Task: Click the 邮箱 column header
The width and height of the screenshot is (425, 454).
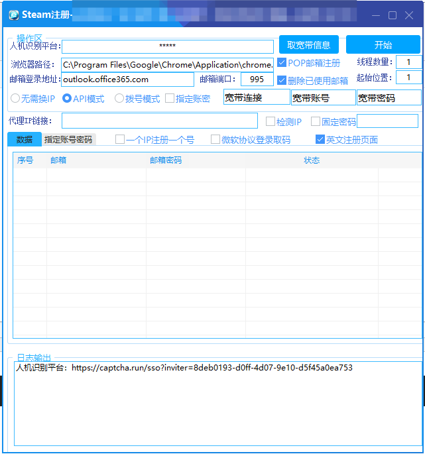Action: (58, 160)
